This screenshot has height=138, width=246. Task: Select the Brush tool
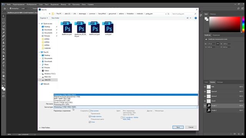coord(3,39)
